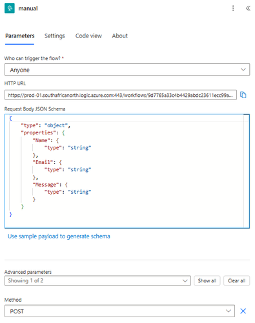Image resolution: width=255 pixels, height=323 pixels.
Task: Open the three-dot more options menu
Action: click(x=233, y=8)
